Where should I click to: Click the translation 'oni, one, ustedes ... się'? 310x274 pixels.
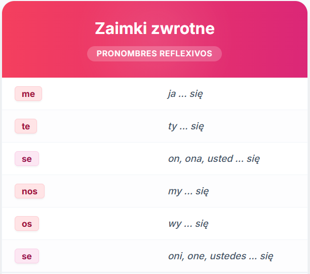tap(221, 256)
